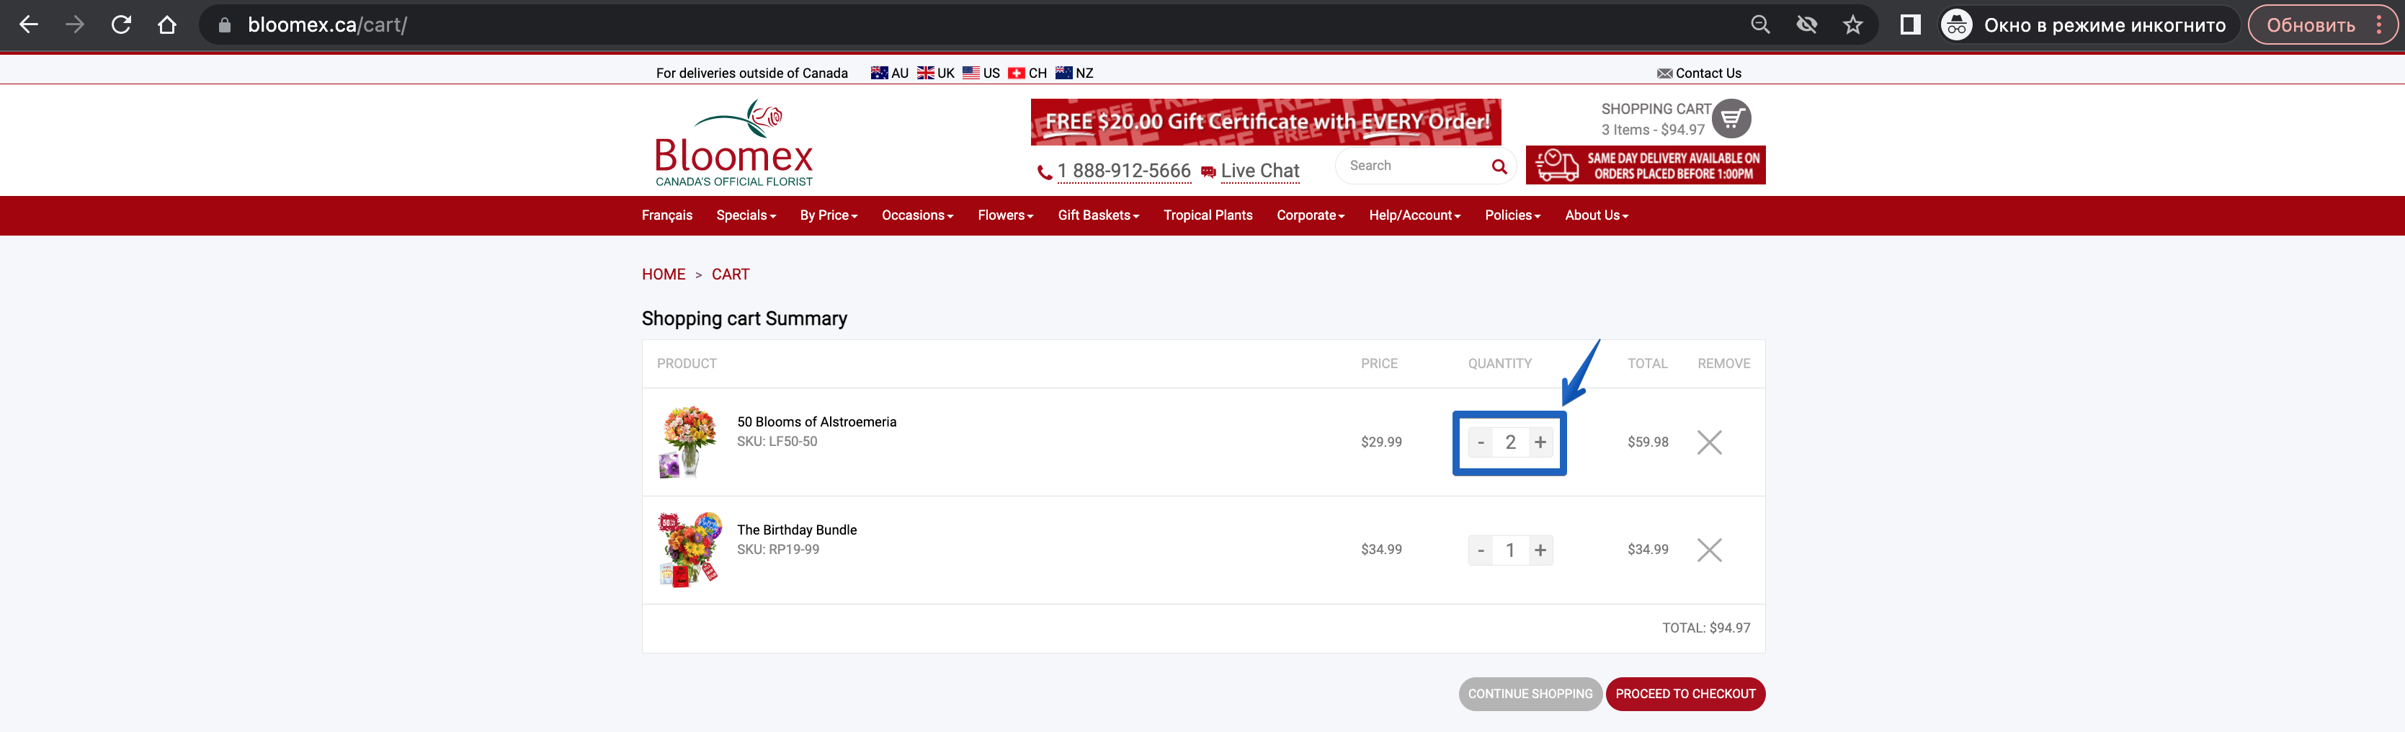
Task: Click the '3 Items - $94.97' cart summary
Action: click(1653, 130)
